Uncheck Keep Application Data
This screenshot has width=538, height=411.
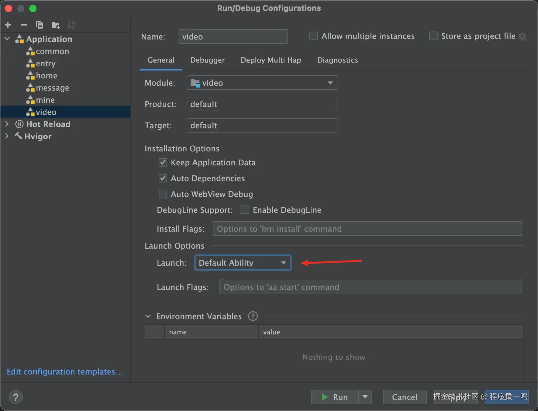[x=163, y=162]
